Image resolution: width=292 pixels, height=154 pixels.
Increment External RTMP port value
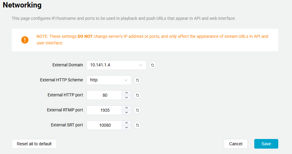(126, 108)
